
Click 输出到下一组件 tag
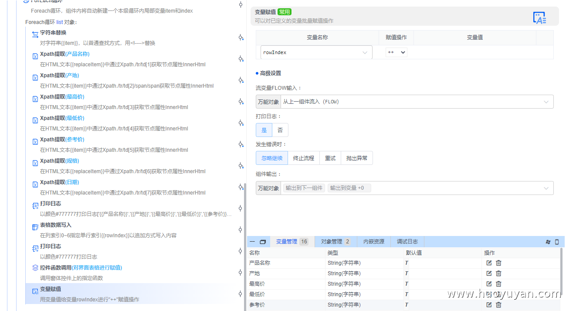(x=304, y=188)
